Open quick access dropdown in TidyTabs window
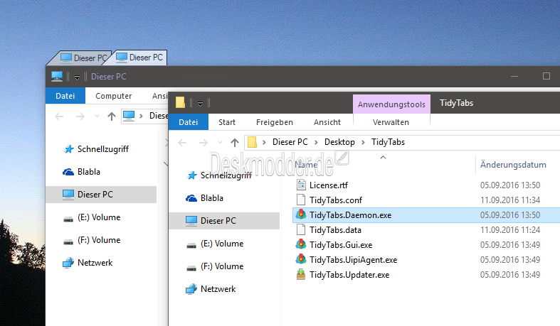Screen dimensions: 560x326 click(201, 103)
